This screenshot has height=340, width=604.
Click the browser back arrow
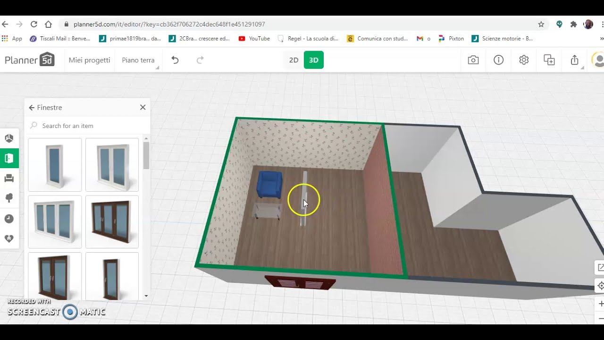tap(5, 24)
